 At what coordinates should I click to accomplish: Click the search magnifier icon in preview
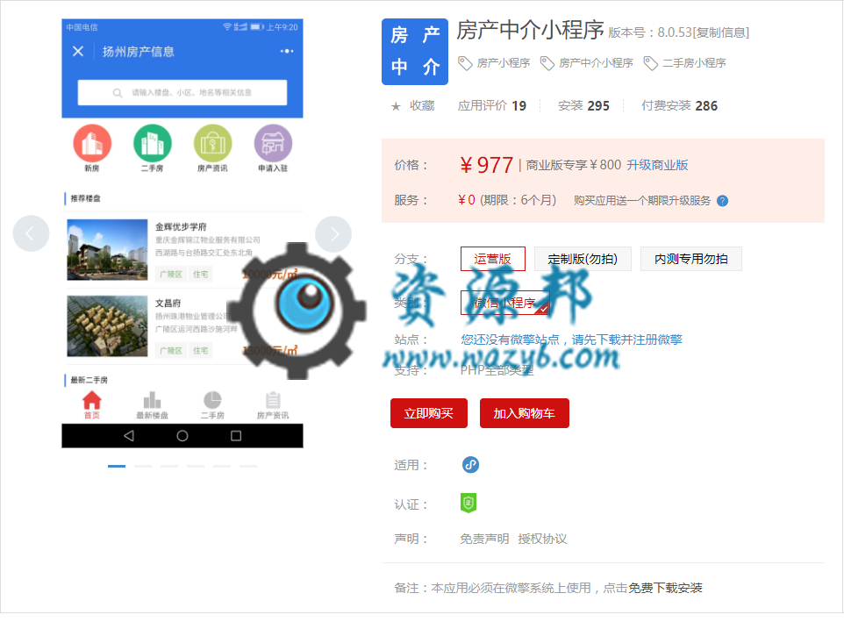coord(118,93)
